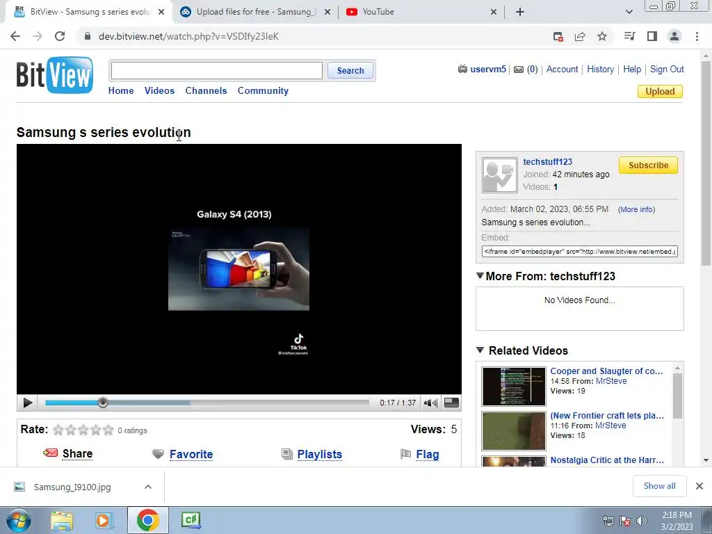Screen dimensions: 712x534
Task: Open the tab search dropdown chevron
Action: [629, 12]
